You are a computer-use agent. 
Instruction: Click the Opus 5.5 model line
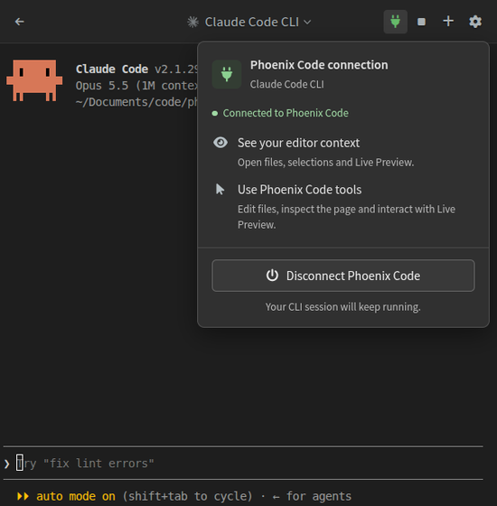tap(136, 86)
